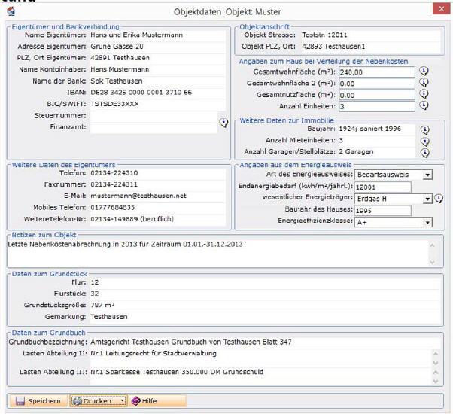Click Adresse Eigentümer field Grüne Gasse 20
453x414 pixels.
pyautogui.click(x=157, y=47)
